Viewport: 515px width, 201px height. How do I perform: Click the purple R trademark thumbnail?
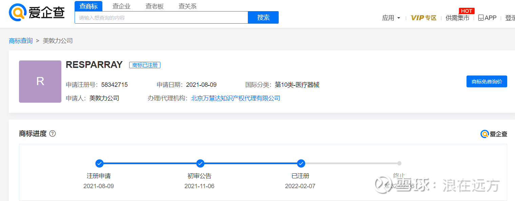pyautogui.click(x=40, y=81)
